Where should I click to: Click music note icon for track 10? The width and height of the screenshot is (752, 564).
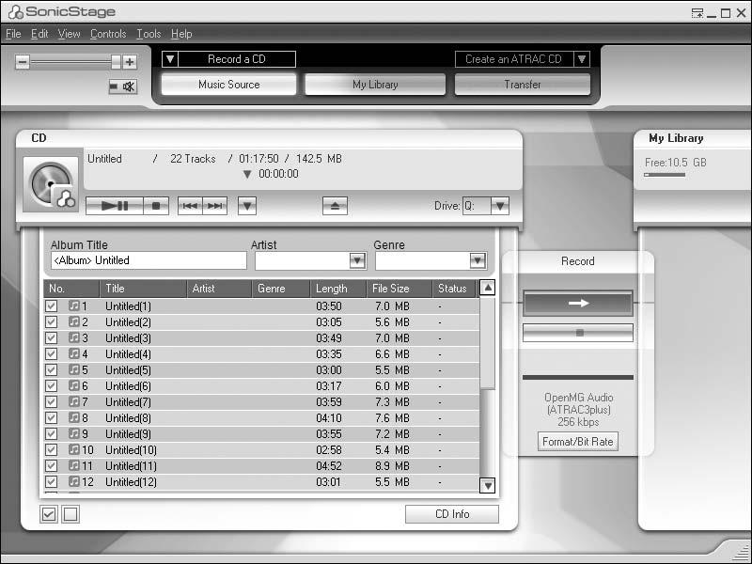[x=74, y=449]
